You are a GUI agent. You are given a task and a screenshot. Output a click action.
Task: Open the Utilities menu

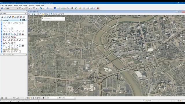(25, 5)
